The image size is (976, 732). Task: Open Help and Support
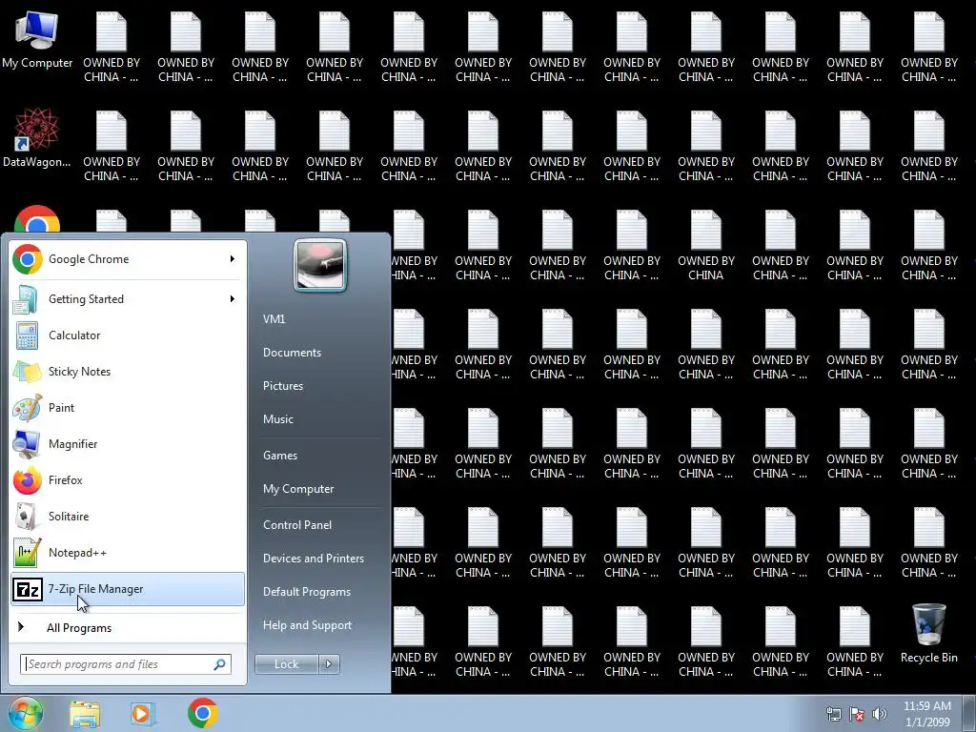308,625
